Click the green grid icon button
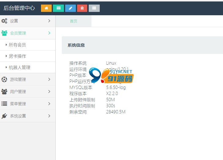 [x=58, y=8]
